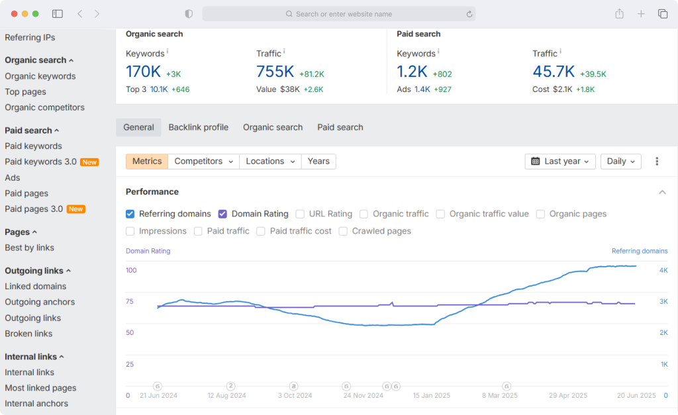Click the page reload icon
This screenshot has height=415, width=678.
(469, 14)
